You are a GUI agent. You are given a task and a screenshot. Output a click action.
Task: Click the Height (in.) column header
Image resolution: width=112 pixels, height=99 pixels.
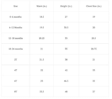[66, 6]
